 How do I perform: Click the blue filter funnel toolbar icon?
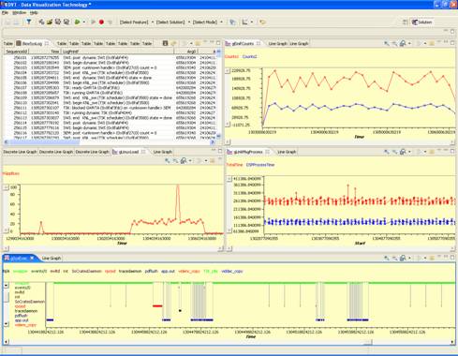(x=29, y=22)
